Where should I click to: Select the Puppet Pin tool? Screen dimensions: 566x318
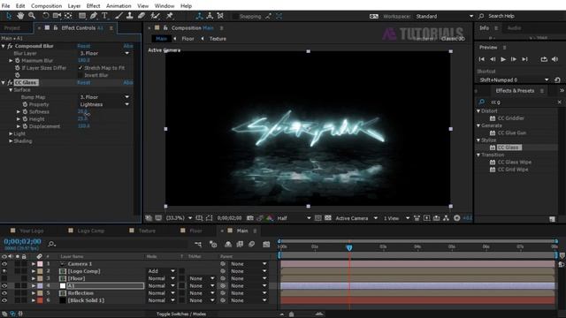coord(170,16)
